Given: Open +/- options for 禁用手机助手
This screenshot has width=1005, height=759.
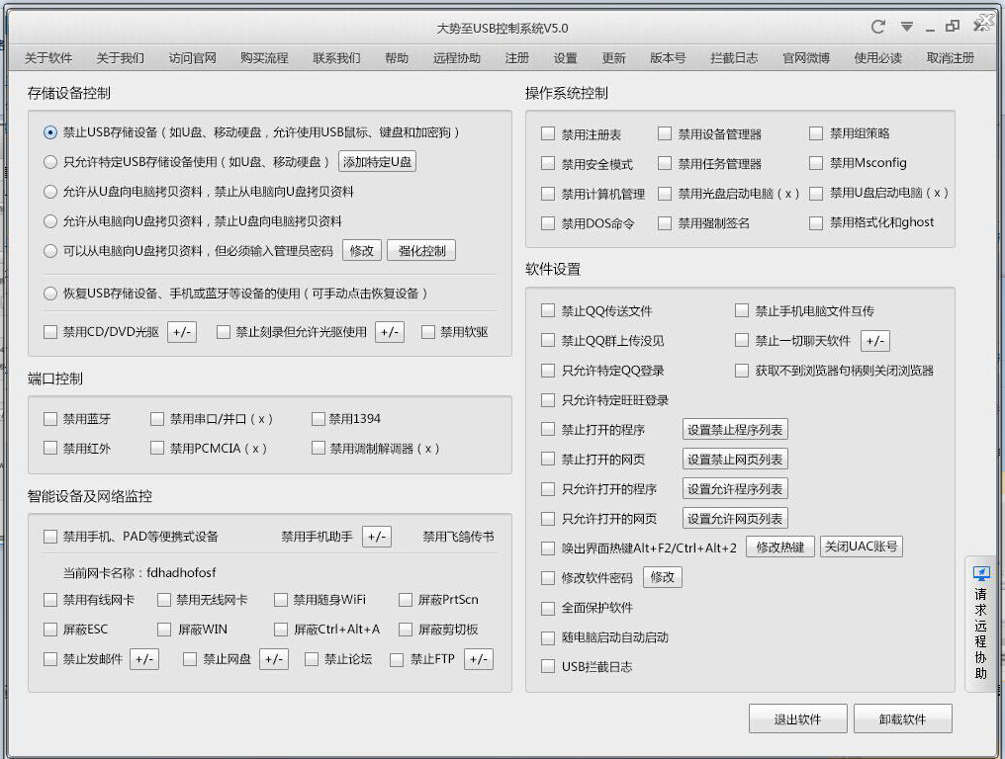Looking at the screenshot, I should point(376,537).
